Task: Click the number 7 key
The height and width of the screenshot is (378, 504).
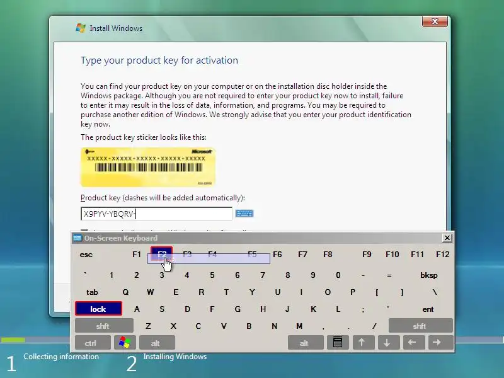Action: (x=263, y=275)
